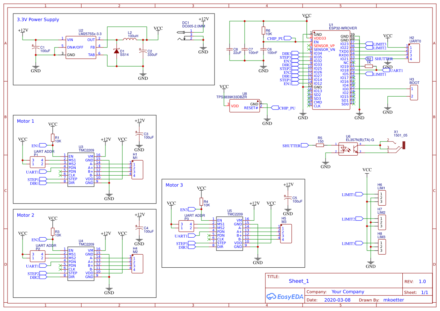Select the C7 100nF capacitor
This screenshot has width=440, height=311.
(x=245, y=49)
